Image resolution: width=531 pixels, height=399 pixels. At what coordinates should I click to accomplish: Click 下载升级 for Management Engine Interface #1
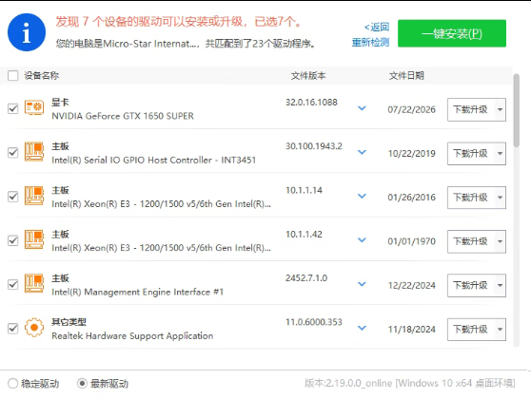471,285
